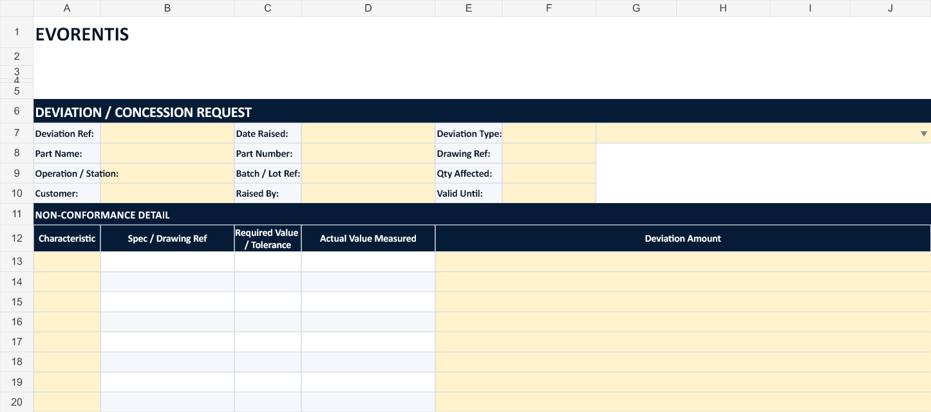Click the Raised By input cell
This screenshot has height=412, width=931.
click(x=368, y=193)
